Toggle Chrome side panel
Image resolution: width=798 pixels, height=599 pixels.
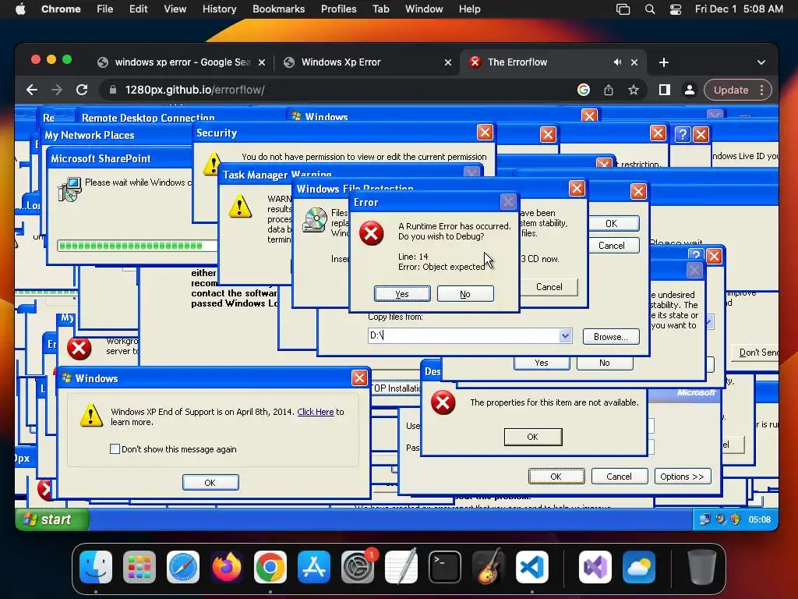664,90
